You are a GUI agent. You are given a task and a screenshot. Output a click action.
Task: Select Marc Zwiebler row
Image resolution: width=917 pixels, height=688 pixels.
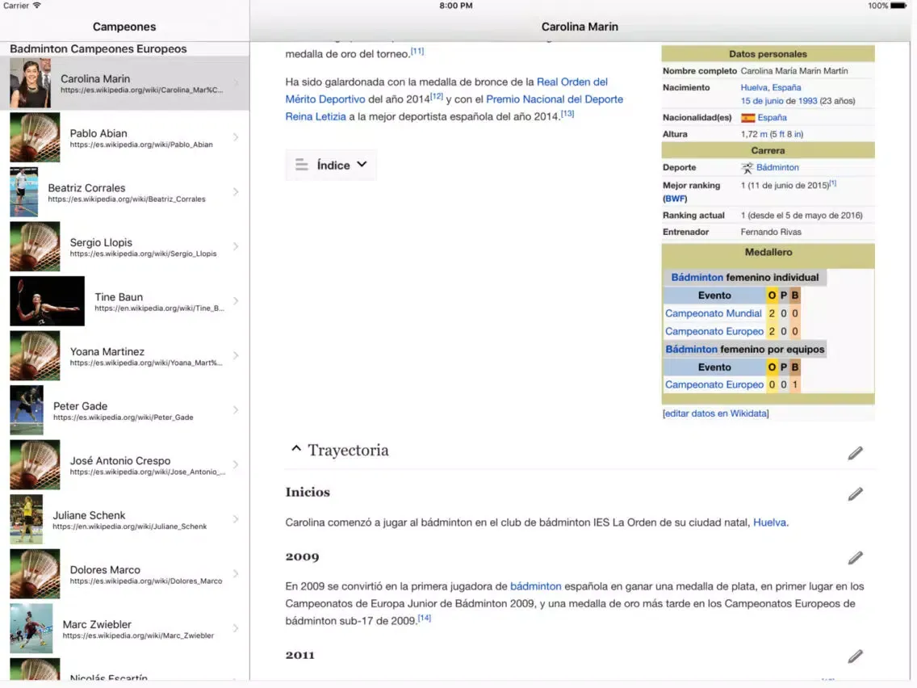[x=124, y=628]
